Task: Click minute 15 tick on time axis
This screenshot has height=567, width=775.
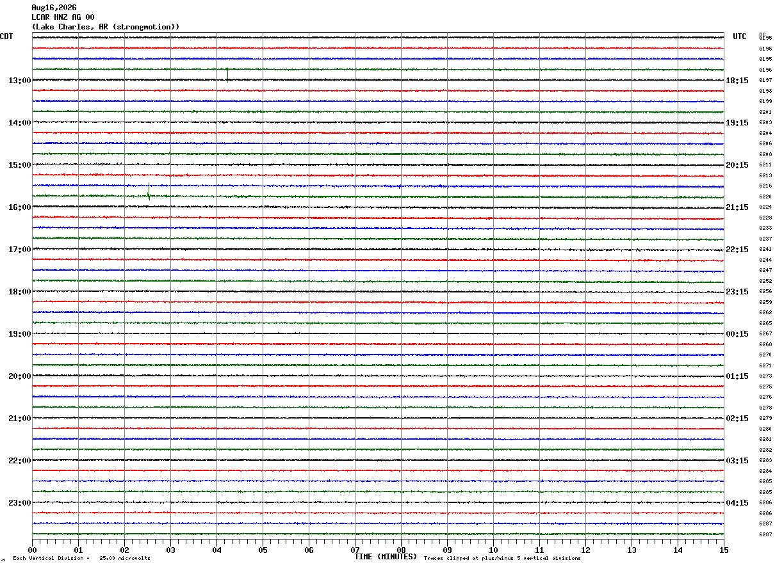Action: tap(724, 550)
